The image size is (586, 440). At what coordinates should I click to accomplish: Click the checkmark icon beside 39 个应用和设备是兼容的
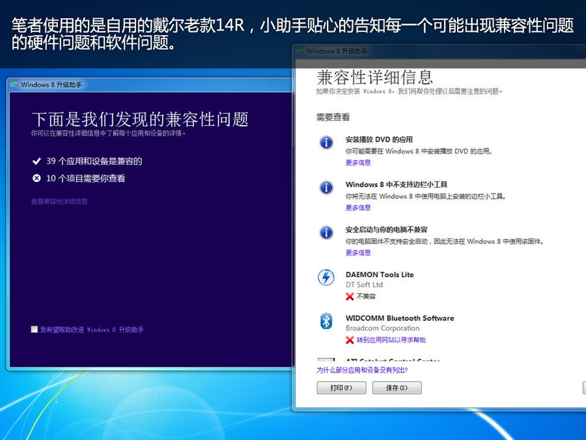(x=36, y=161)
